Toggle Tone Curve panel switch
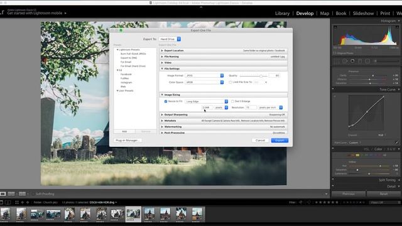The width and height of the screenshot is (402, 226). click(x=333, y=89)
